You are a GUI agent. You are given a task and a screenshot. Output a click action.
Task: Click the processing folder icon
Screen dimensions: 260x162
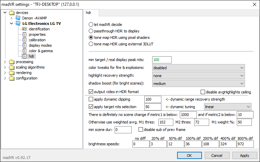click(12, 62)
